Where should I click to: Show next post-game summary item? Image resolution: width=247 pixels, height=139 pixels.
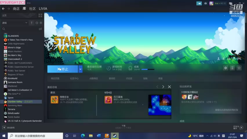pyautogui.click(x=163, y=87)
